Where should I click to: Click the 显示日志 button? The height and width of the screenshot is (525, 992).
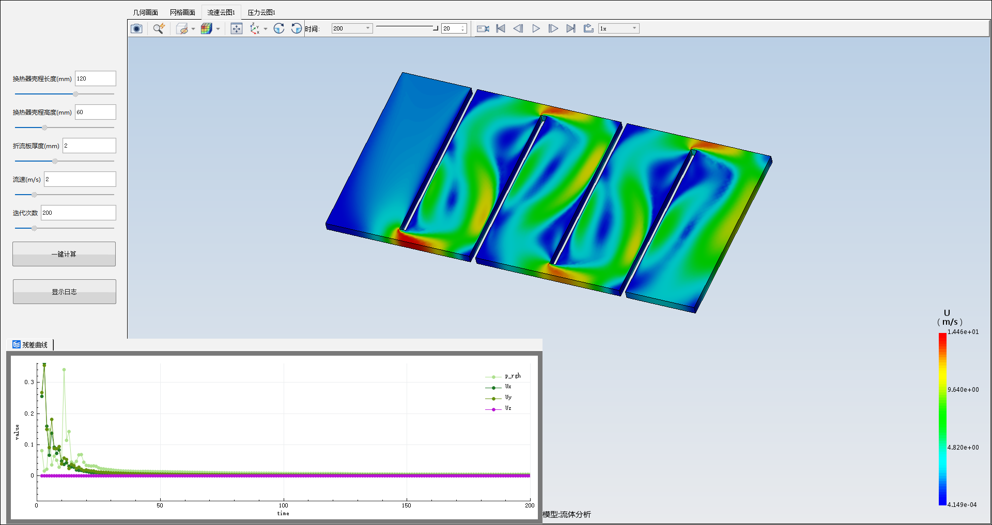[64, 292]
